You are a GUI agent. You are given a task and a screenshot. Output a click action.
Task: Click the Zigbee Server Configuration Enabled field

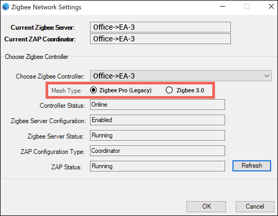point(157,120)
